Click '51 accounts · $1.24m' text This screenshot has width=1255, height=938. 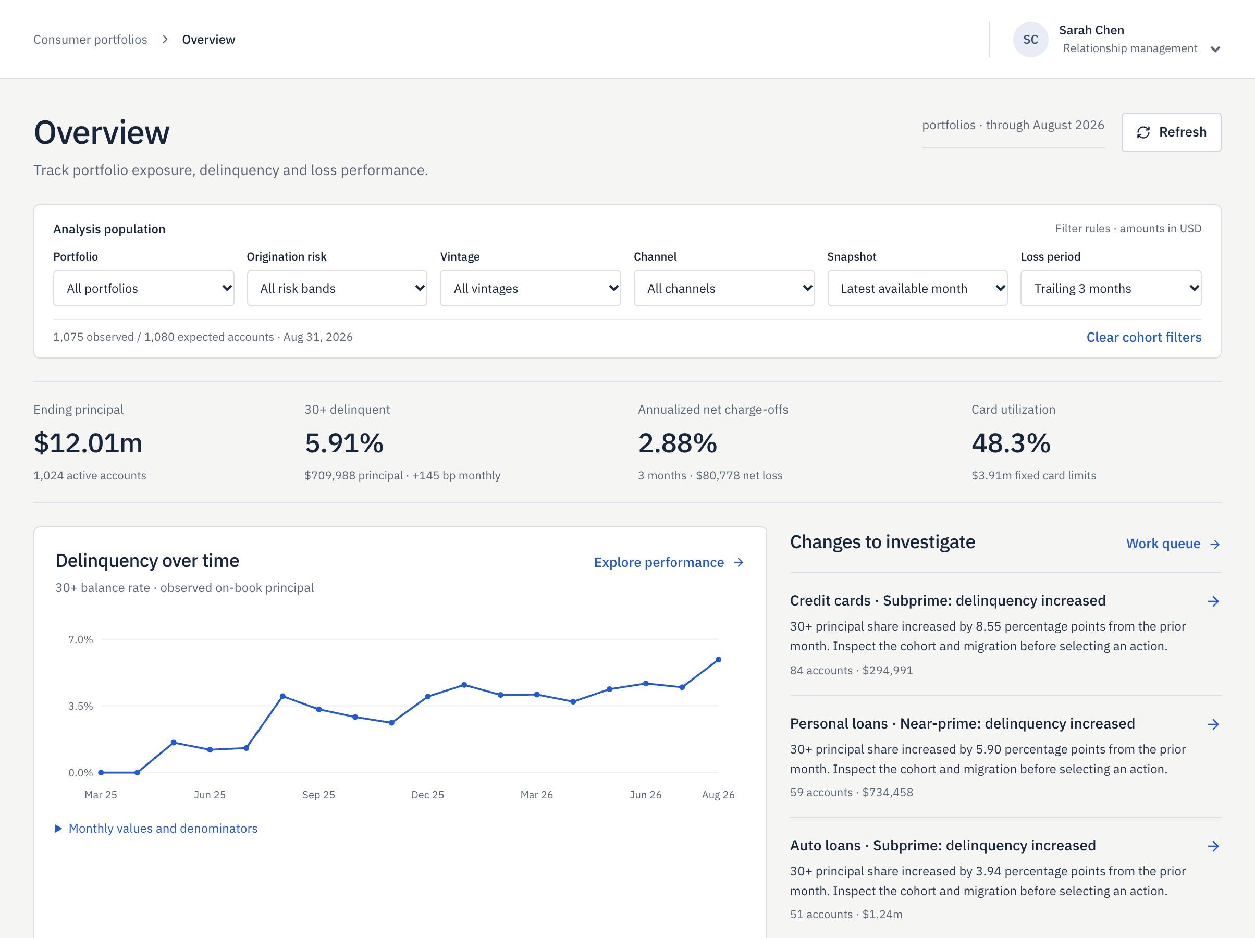coord(846,914)
